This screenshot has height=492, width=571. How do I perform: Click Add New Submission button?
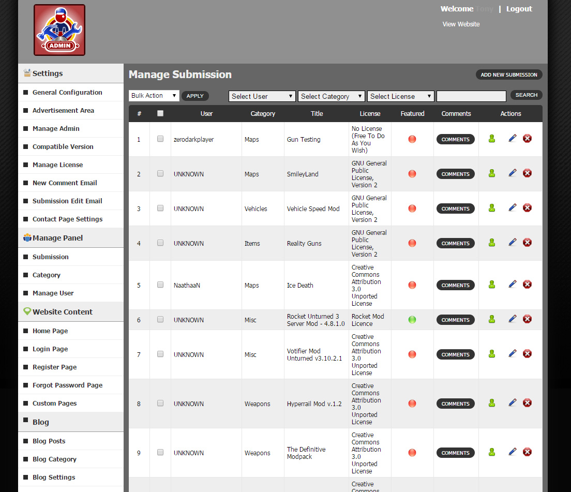509,74
